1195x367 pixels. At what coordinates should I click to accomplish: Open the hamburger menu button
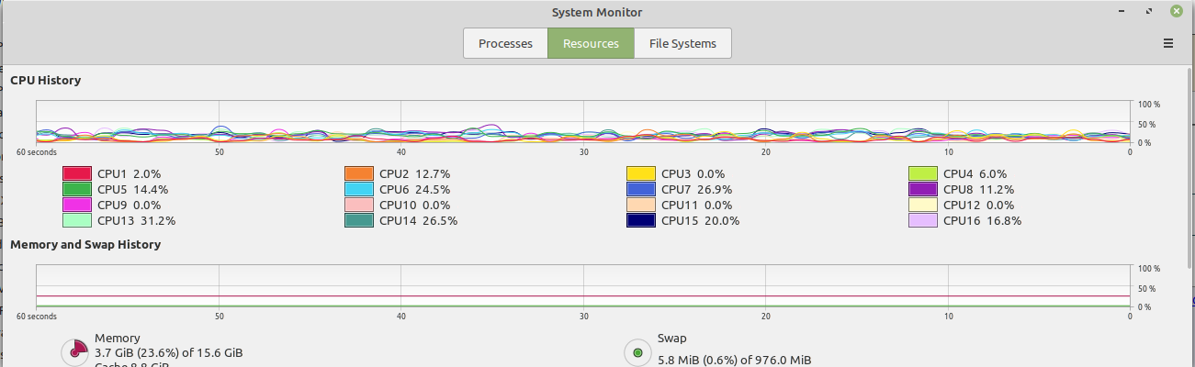click(1168, 43)
